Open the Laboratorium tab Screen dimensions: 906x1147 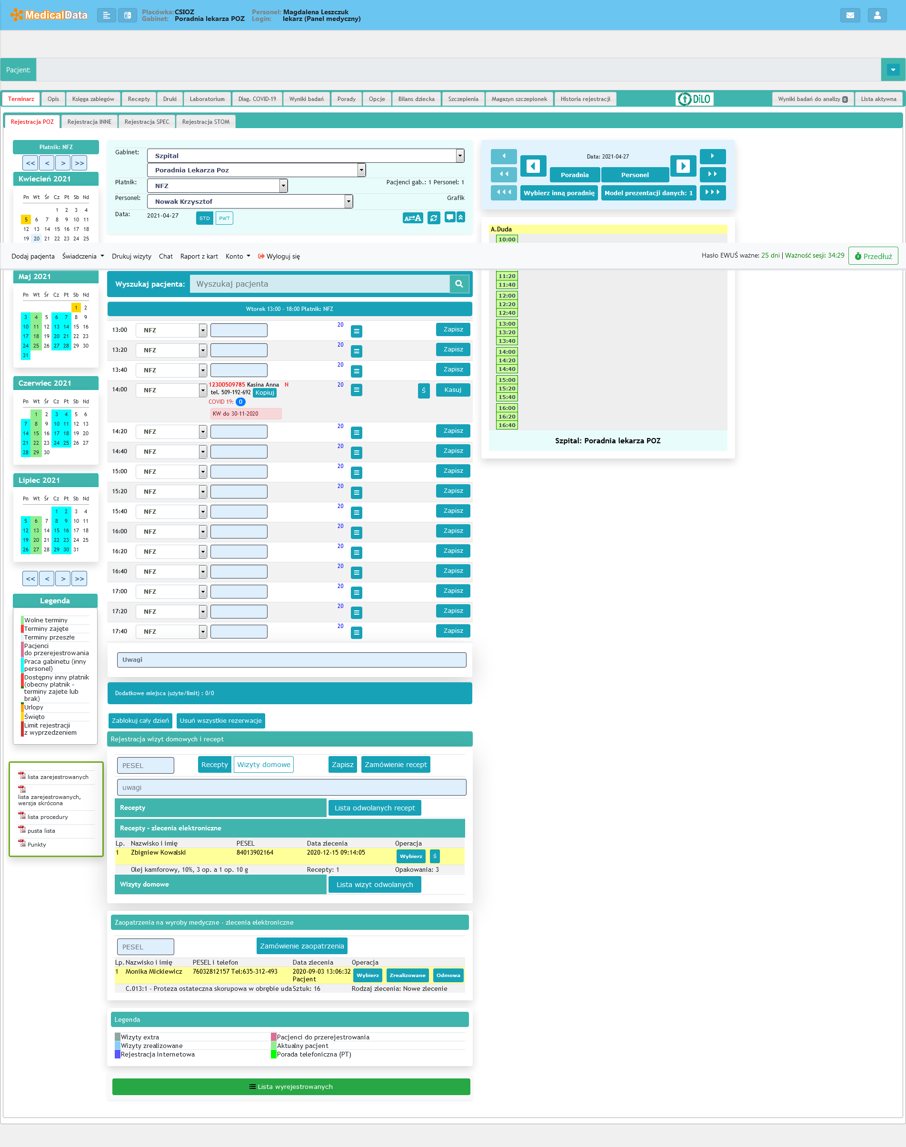pyautogui.click(x=207, y=99)
